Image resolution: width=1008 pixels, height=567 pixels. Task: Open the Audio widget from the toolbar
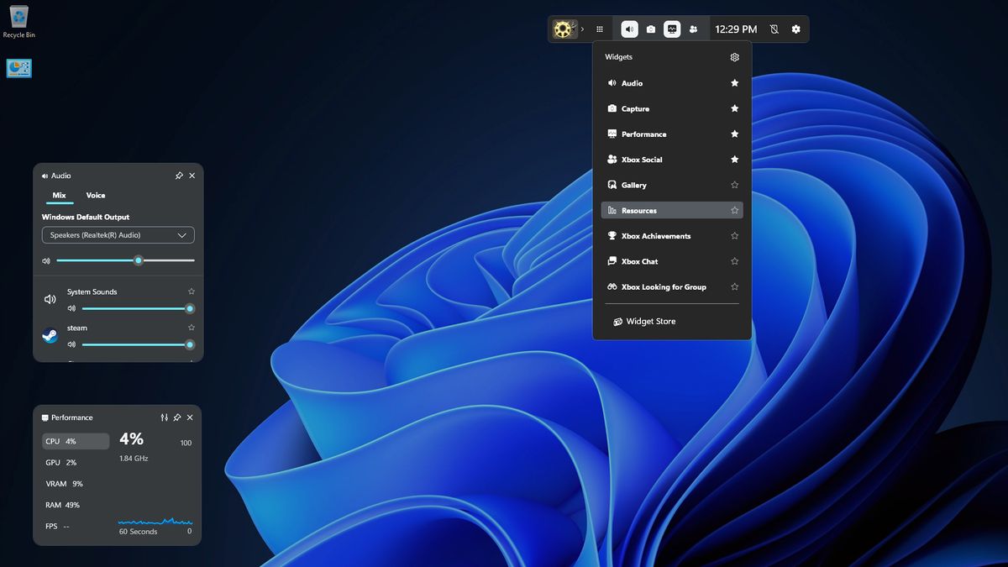pyautogui.click(x=628, y=28)
